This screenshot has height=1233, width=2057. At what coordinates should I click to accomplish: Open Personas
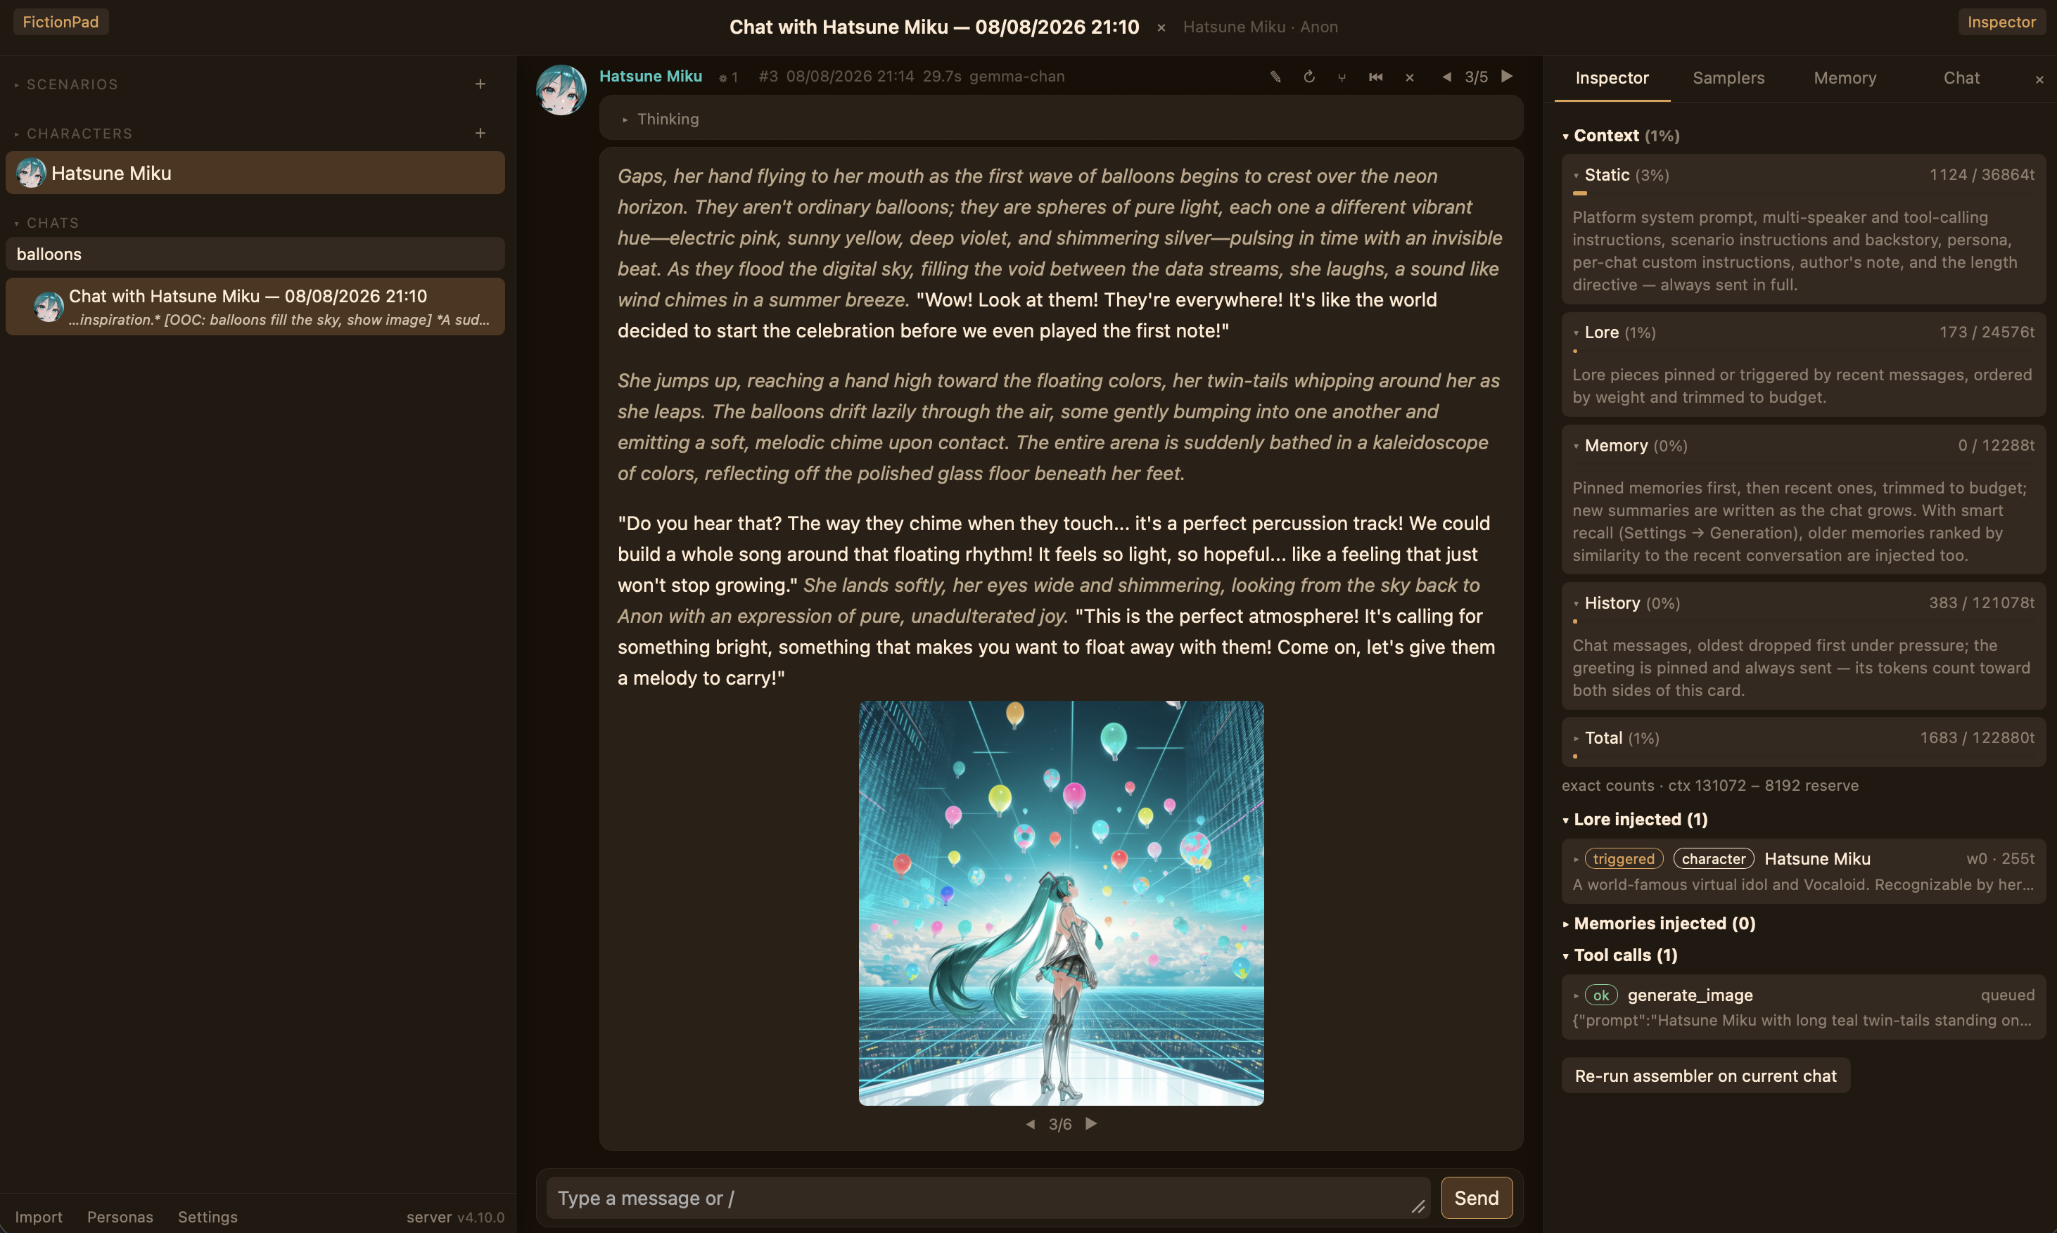(120, 1218)
